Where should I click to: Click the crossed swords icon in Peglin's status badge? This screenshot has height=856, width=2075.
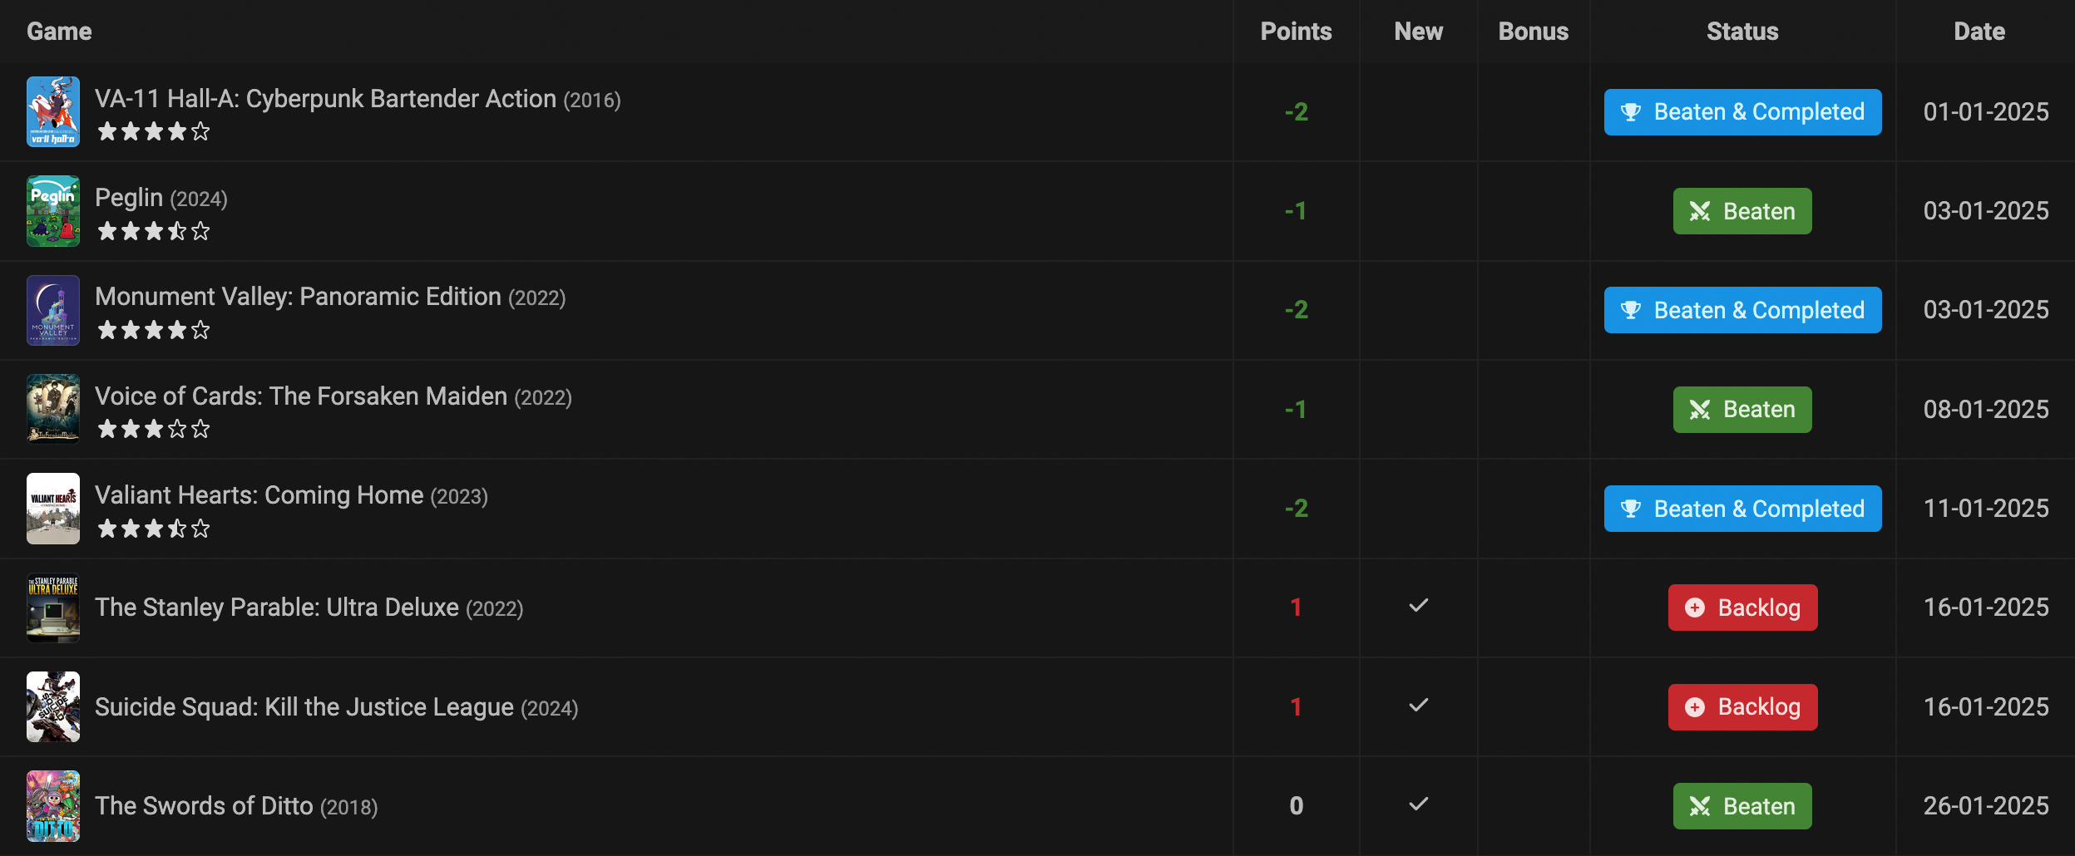(x=1700, y=211)
